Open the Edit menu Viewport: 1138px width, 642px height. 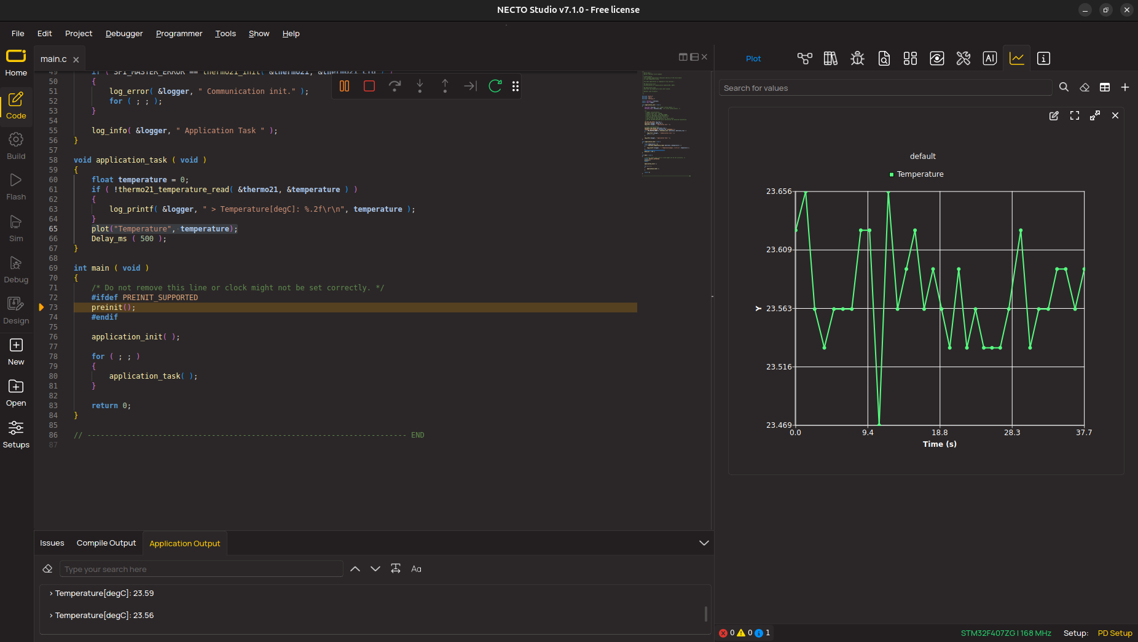(44, 34)
